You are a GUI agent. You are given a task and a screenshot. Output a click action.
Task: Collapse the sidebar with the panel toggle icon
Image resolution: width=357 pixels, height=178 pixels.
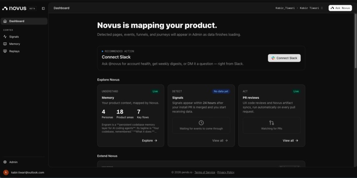[43, 8]
